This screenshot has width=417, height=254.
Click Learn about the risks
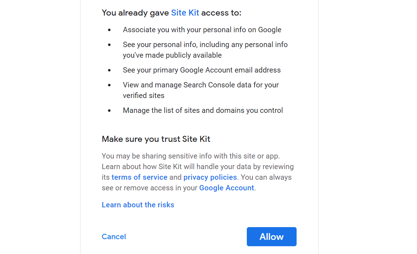pyautogui.click(x=138, y=204)
